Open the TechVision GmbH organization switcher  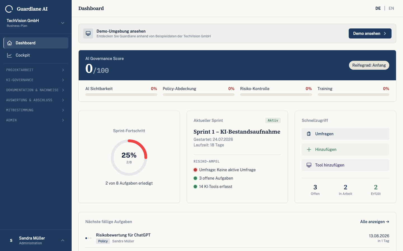pyautogui.click(x=36, y=23)
